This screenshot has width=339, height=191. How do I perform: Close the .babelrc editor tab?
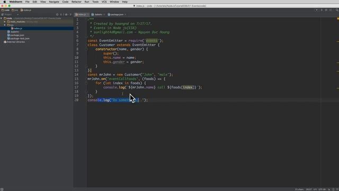tap(104, 14)
